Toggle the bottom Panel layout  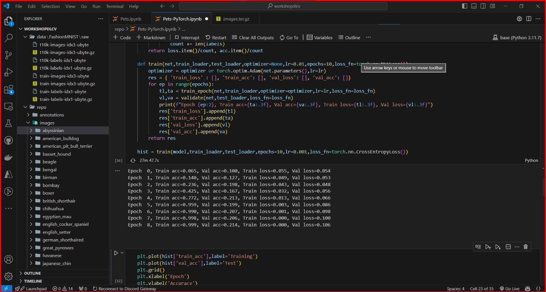click(x=474, y=6)
